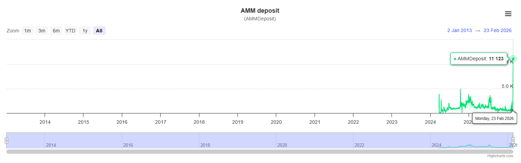
Task: Click the horizontal navigator scrollbar
Action: tap(259, 152)
